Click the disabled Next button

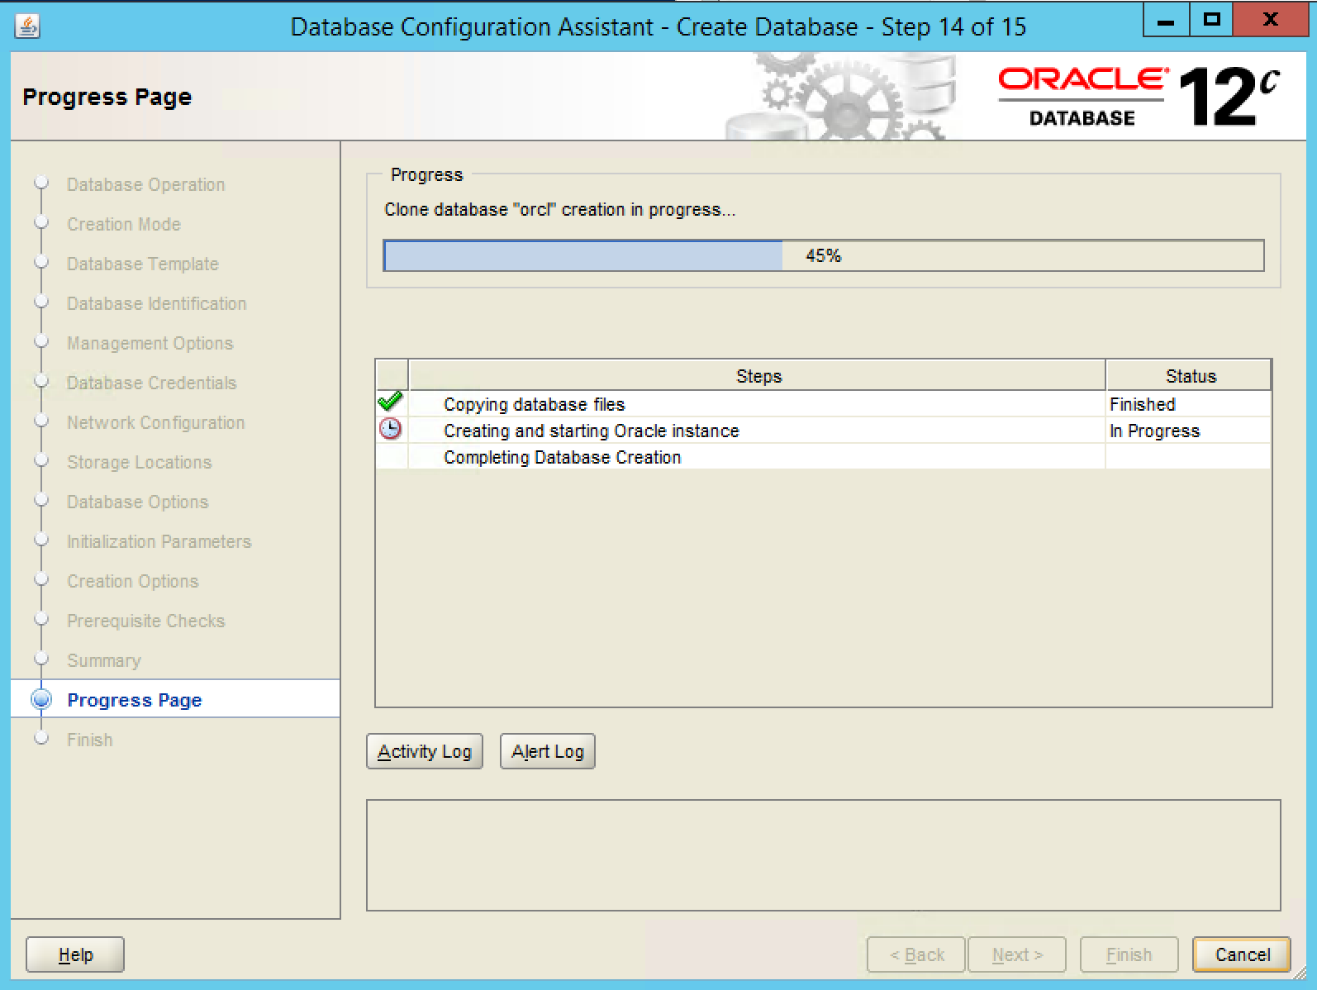(1017, 954)
